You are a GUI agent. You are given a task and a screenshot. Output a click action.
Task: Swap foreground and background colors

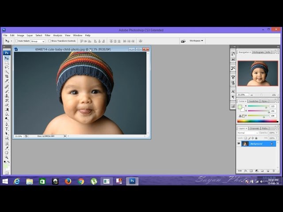tap(8, 162)
